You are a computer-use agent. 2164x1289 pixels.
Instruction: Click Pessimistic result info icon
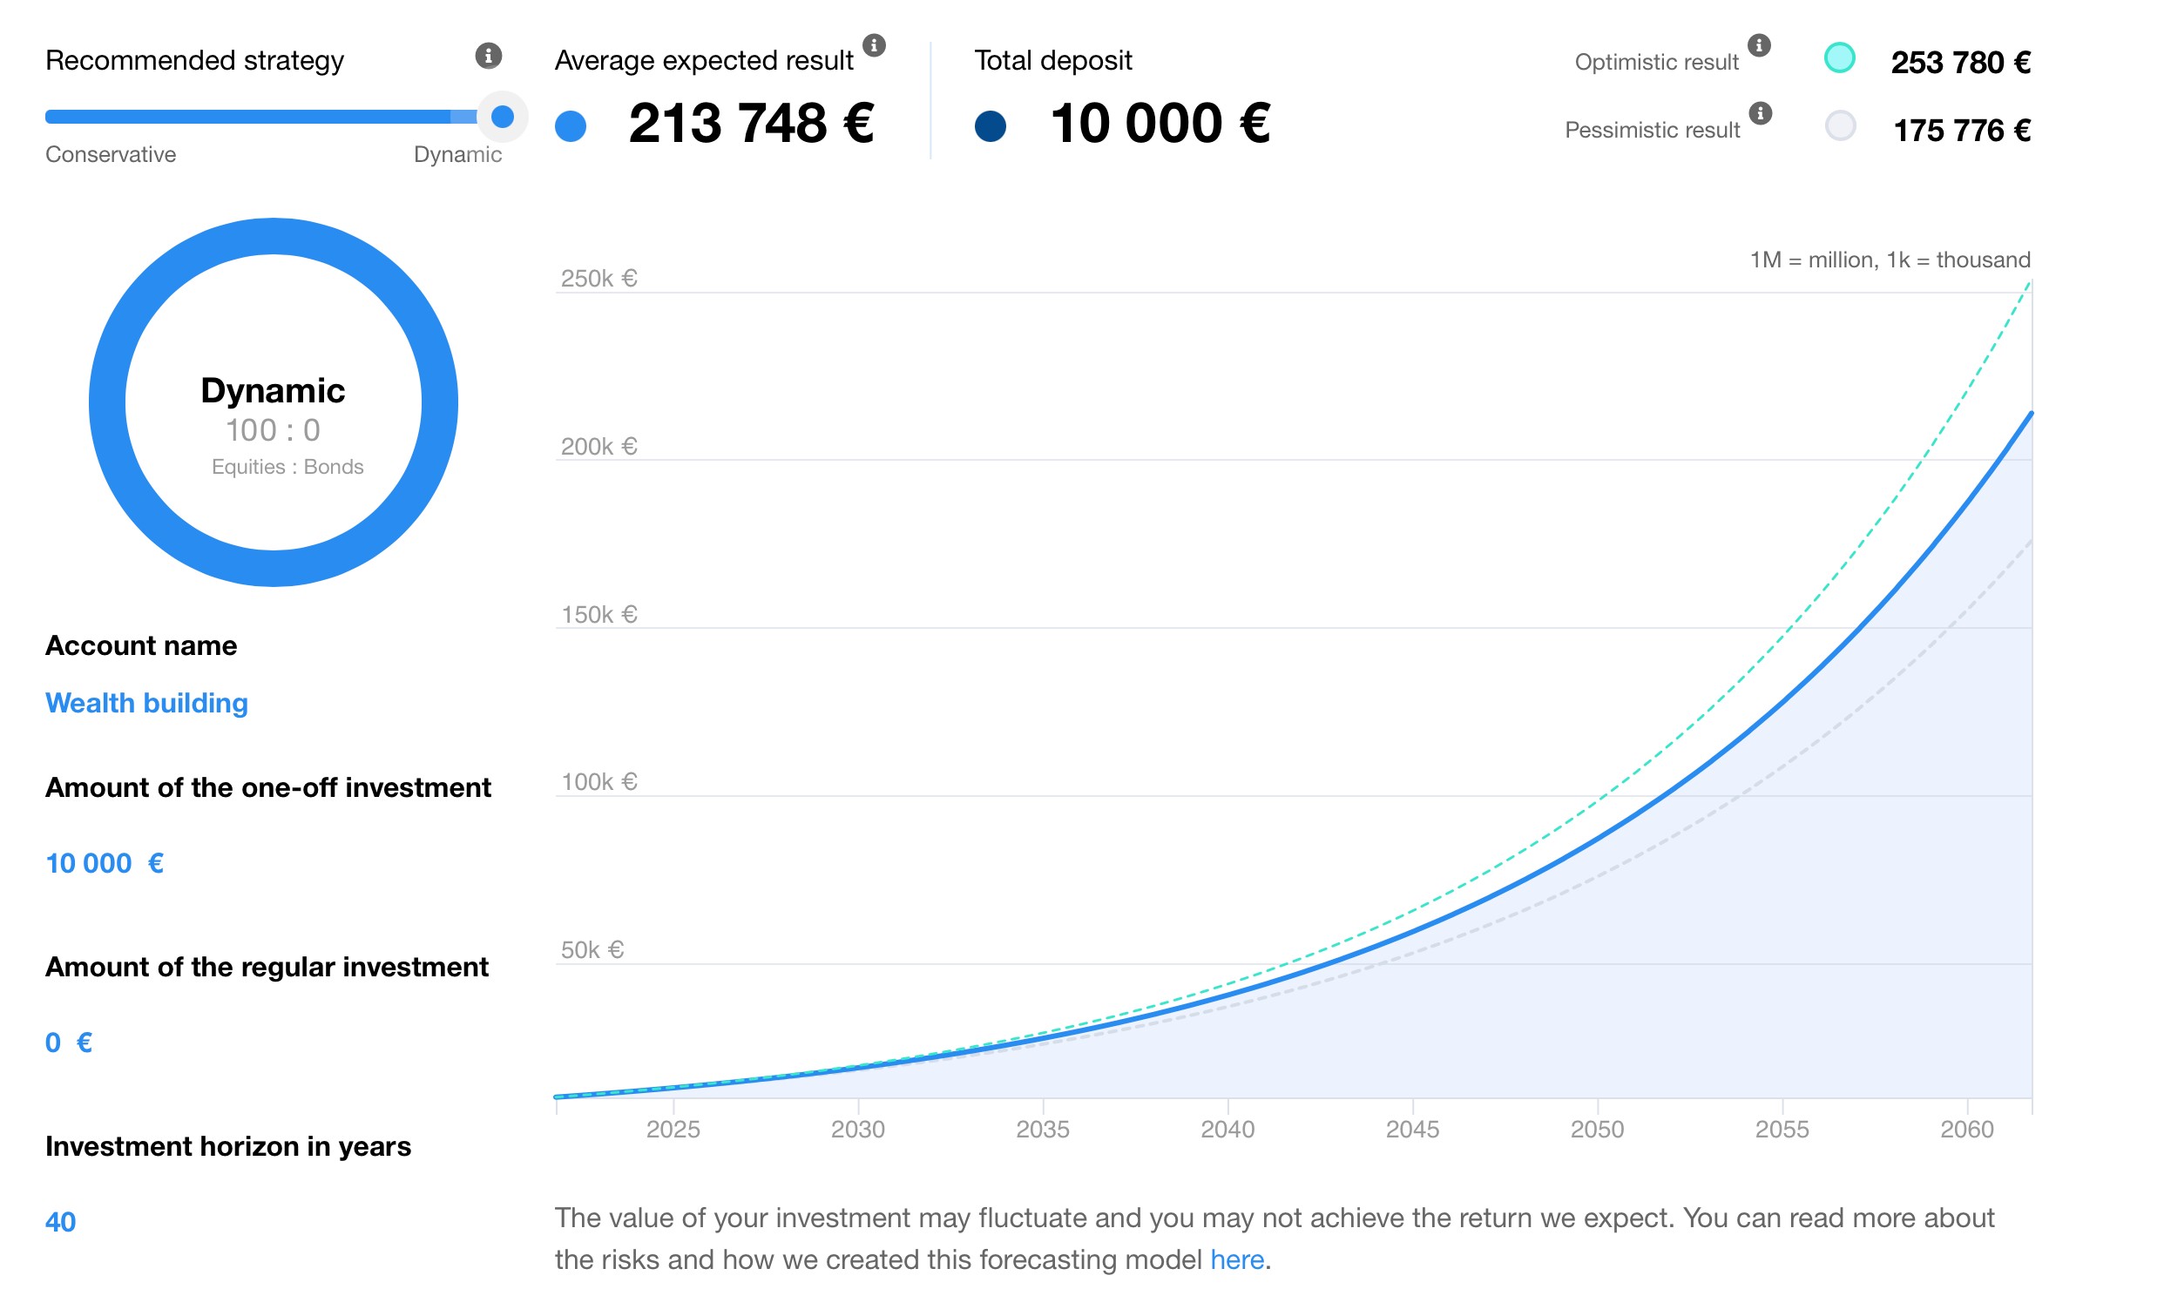[x=1760, y=113]
